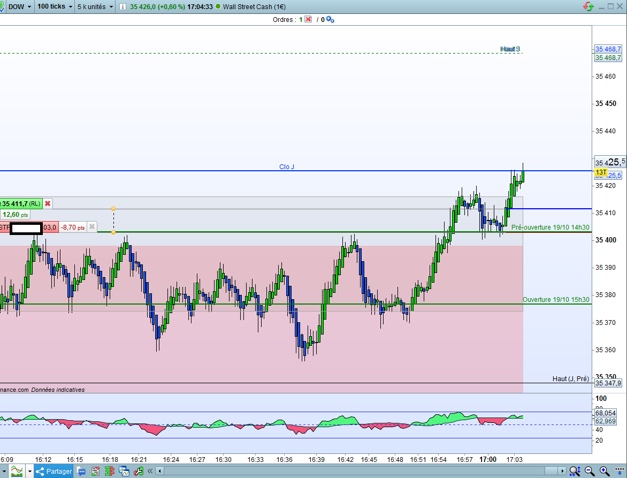Click the auto-fit zoom magnifier icon
Image resolution: width=627 pixels, height=478 pixels.
pyautogui.click(x=575, y=471)
